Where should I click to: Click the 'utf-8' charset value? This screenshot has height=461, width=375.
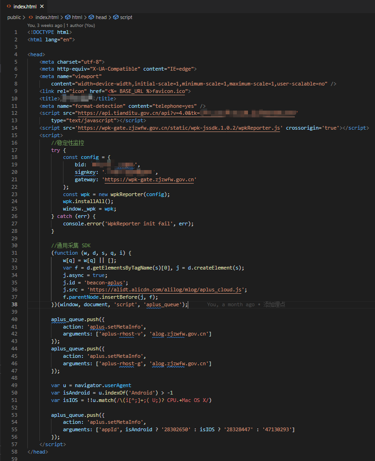point(91,62)
